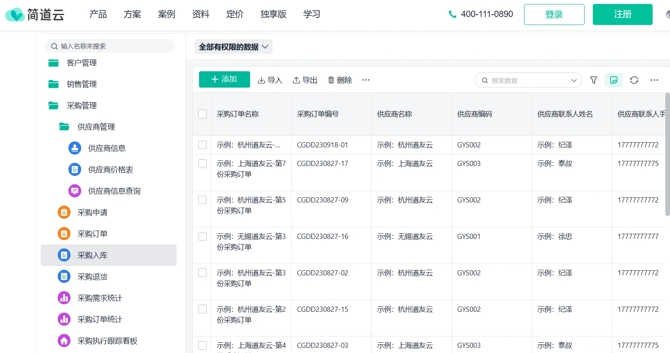Check the row with CGDD230827-15
Screen dimensions: 670x353
202,309
